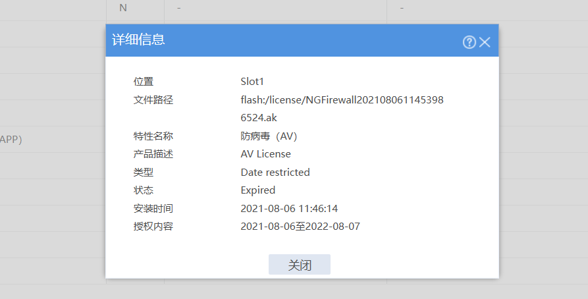Click the 2021-08-06至2022-08-07 authorization period
588x299 pixels.
click(300, 227)
